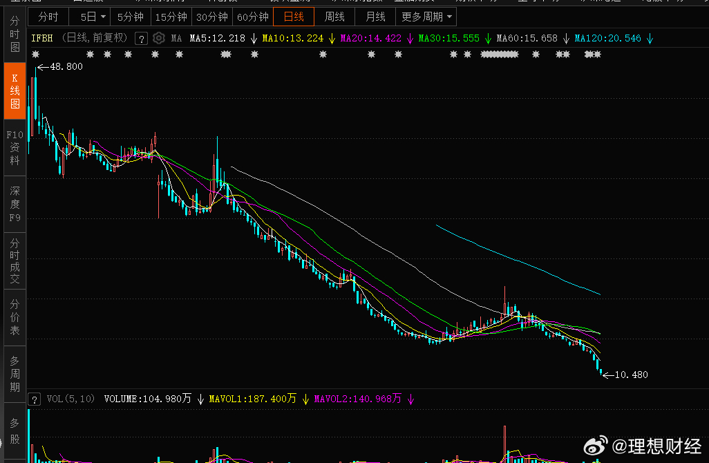Select the magenta MA20:14.422 value
The height and width of the screenshot is (463, 709).
(371, 39)
